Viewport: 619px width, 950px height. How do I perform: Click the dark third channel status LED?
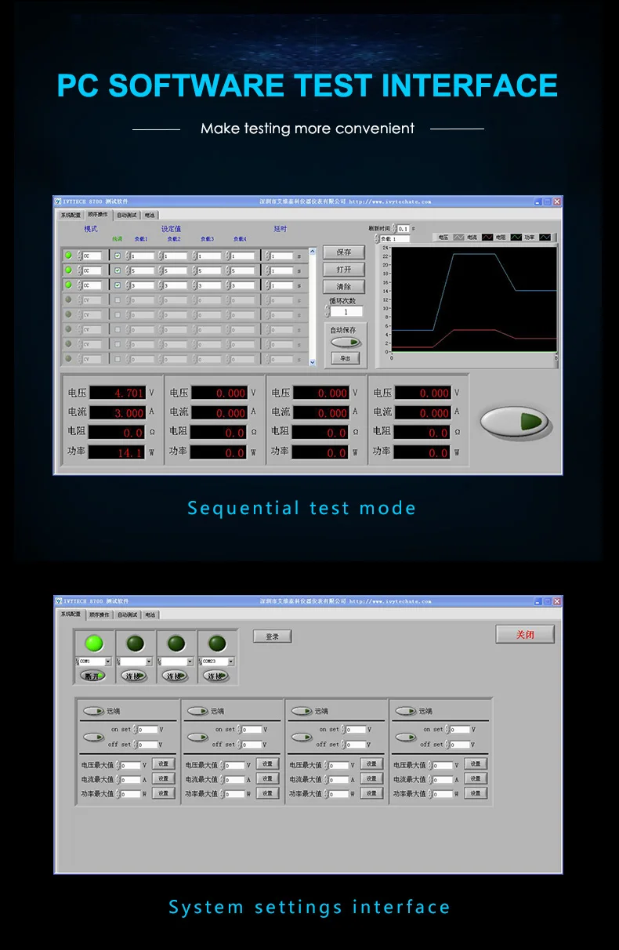(176, 644)
